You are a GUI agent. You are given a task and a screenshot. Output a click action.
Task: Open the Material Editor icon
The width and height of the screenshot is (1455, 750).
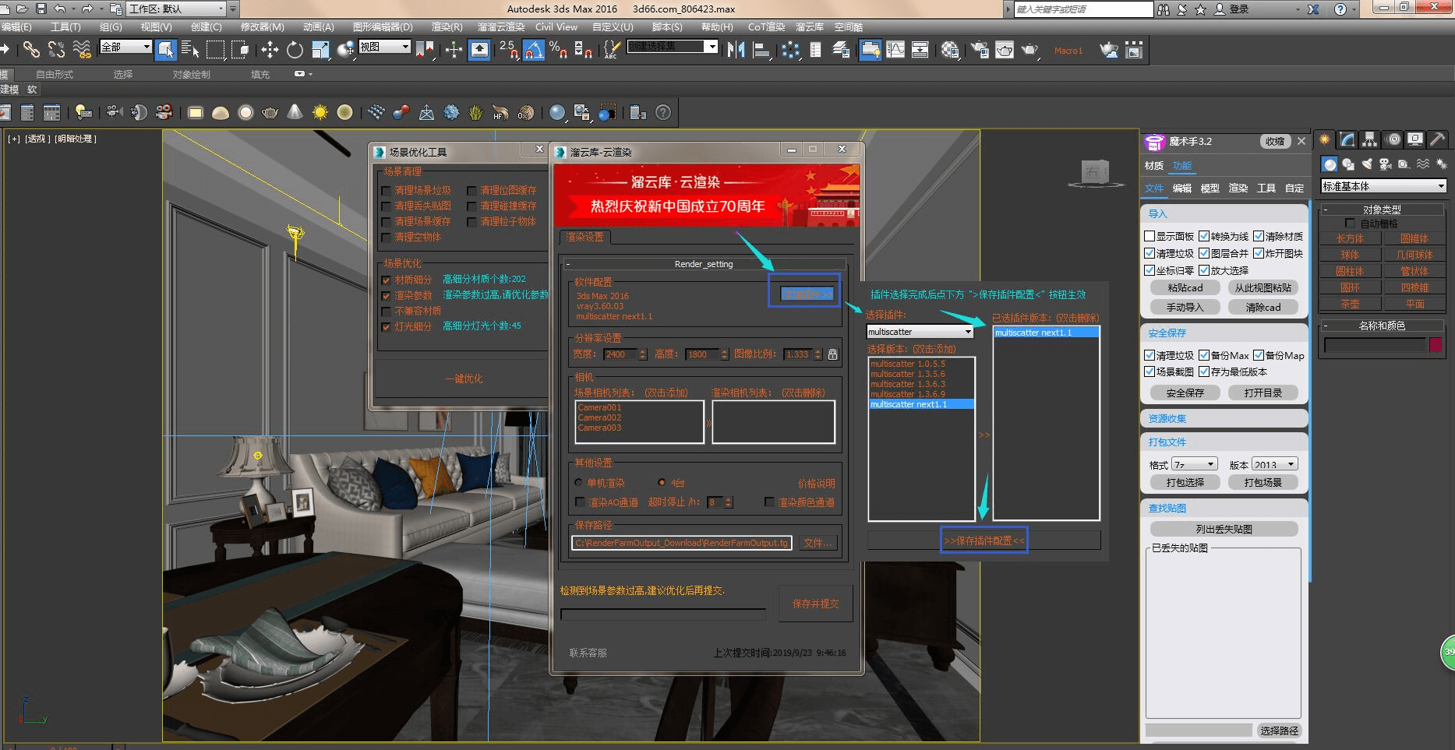(950, 50)
